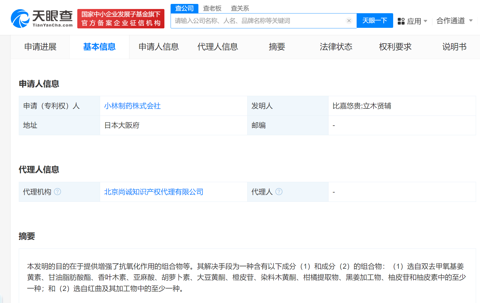Open the 法律状态 tab
Image resolution: width=480 pixels, height=303 pixels.
click(x=336, y=47)
